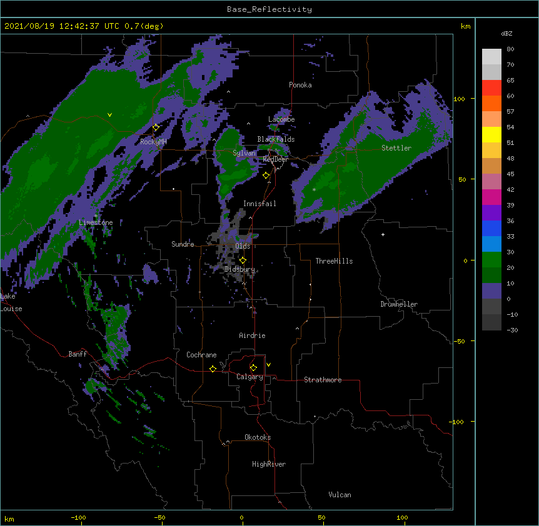Screen dimensions: 539x526
Task: Click the -100 tick on the bottom axis
Action: 78,517
